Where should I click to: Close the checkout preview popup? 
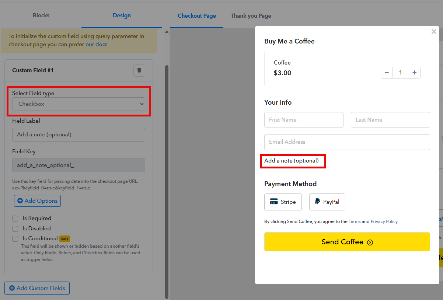coord(434,32)
